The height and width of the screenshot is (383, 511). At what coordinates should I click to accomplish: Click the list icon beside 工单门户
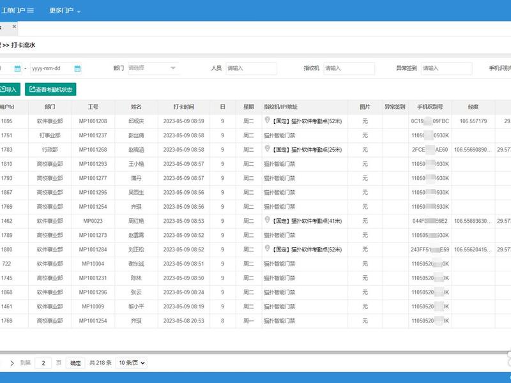tap(30, 10)
